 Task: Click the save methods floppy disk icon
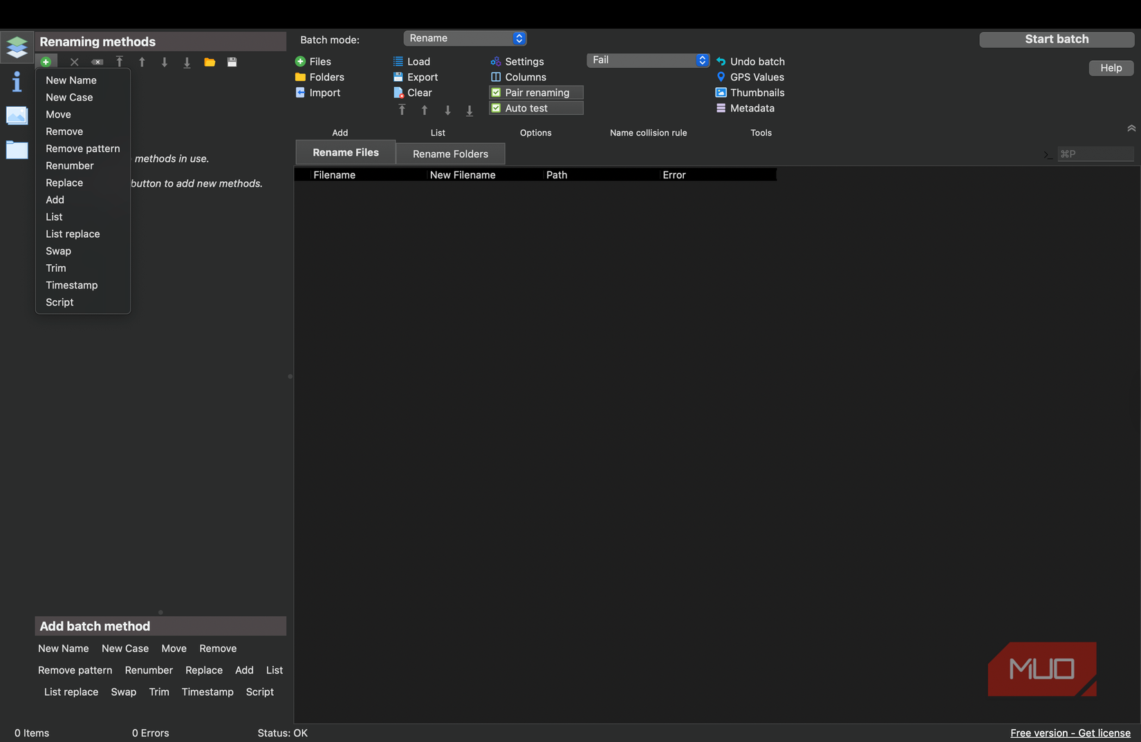(232, 62)
